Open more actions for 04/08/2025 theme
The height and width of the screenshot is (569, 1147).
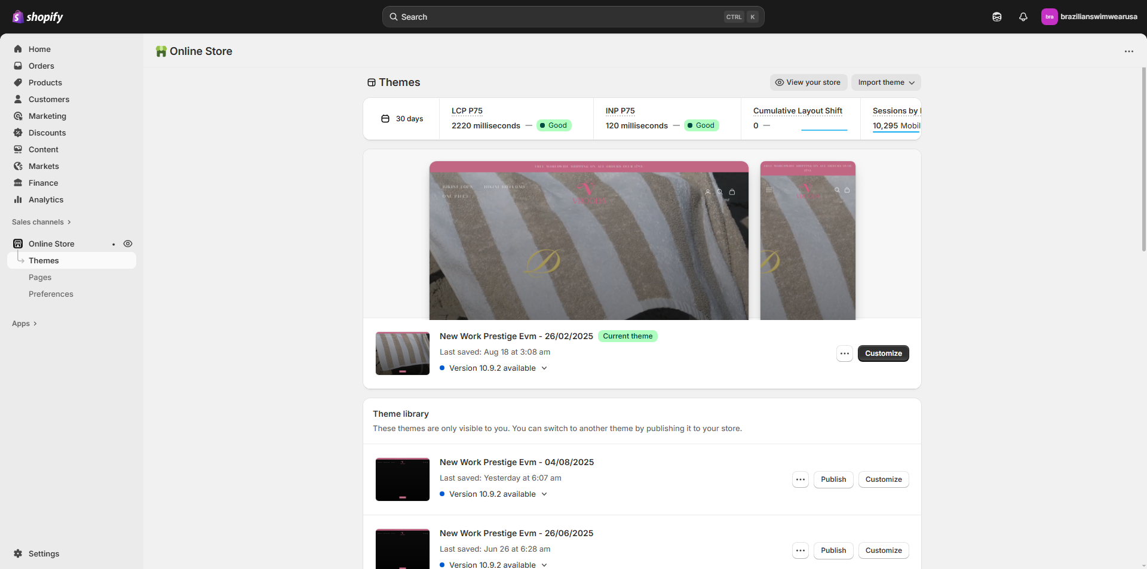(800, 479)
